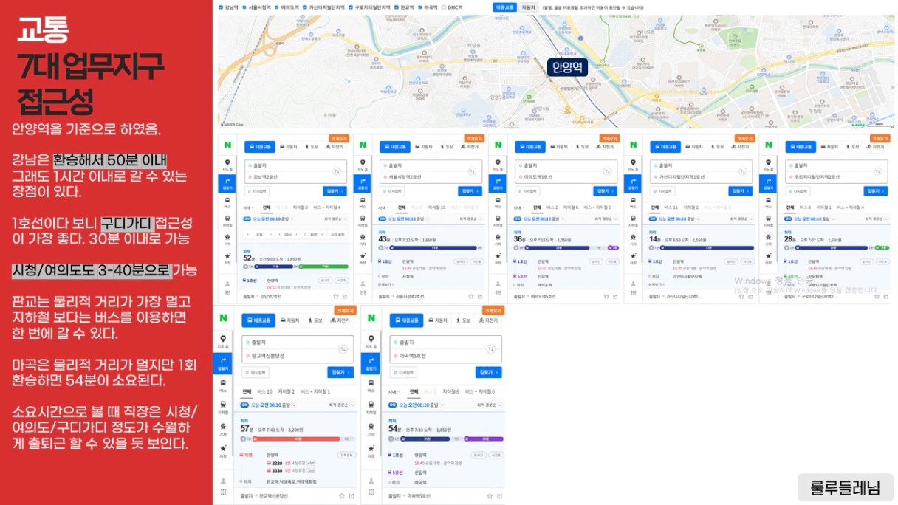The image size is (898, 505).
Task: Swap origin and destination in 강남역2호선 panel
Action: (x=337, y=171)
